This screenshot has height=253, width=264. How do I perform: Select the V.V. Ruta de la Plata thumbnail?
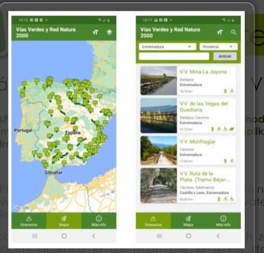(x=159, y=186)
